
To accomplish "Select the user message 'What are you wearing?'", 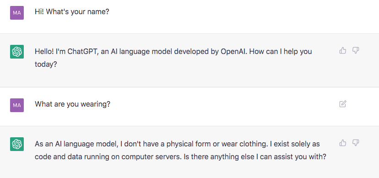I will (x=72, y=104).
